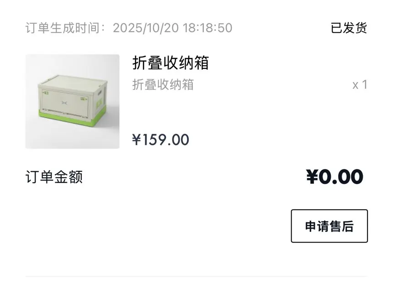Click the x 1 quantity indicator
The image size is (393, 295).
click(360, 84)
